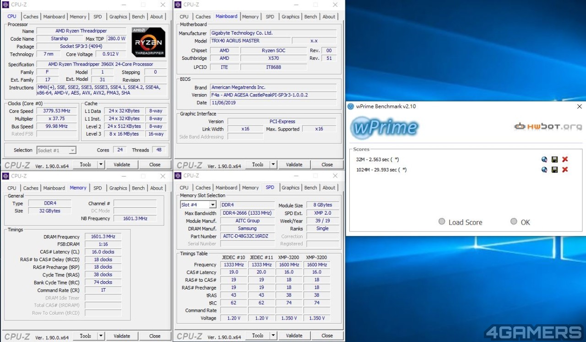Select the OK radio button in wPrime

coord(514,221)
